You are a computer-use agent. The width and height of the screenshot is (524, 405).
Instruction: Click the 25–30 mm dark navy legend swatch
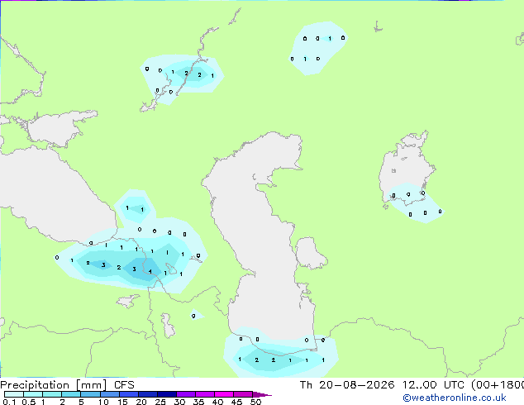tap(166, 394)
